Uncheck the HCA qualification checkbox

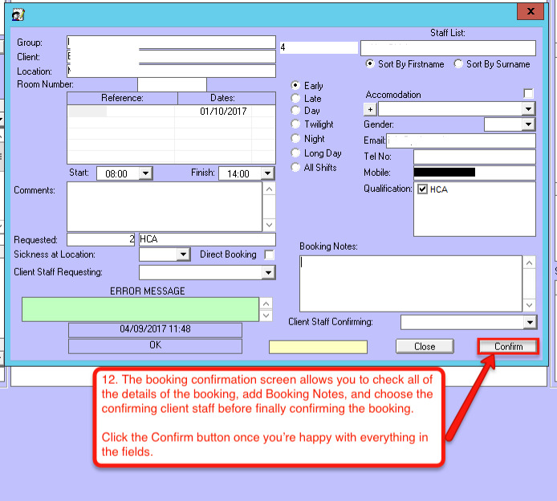[x=422, y=189]
